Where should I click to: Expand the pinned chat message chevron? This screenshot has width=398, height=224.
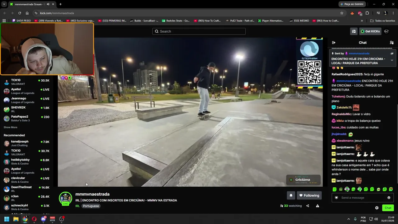tap(392, 60)
